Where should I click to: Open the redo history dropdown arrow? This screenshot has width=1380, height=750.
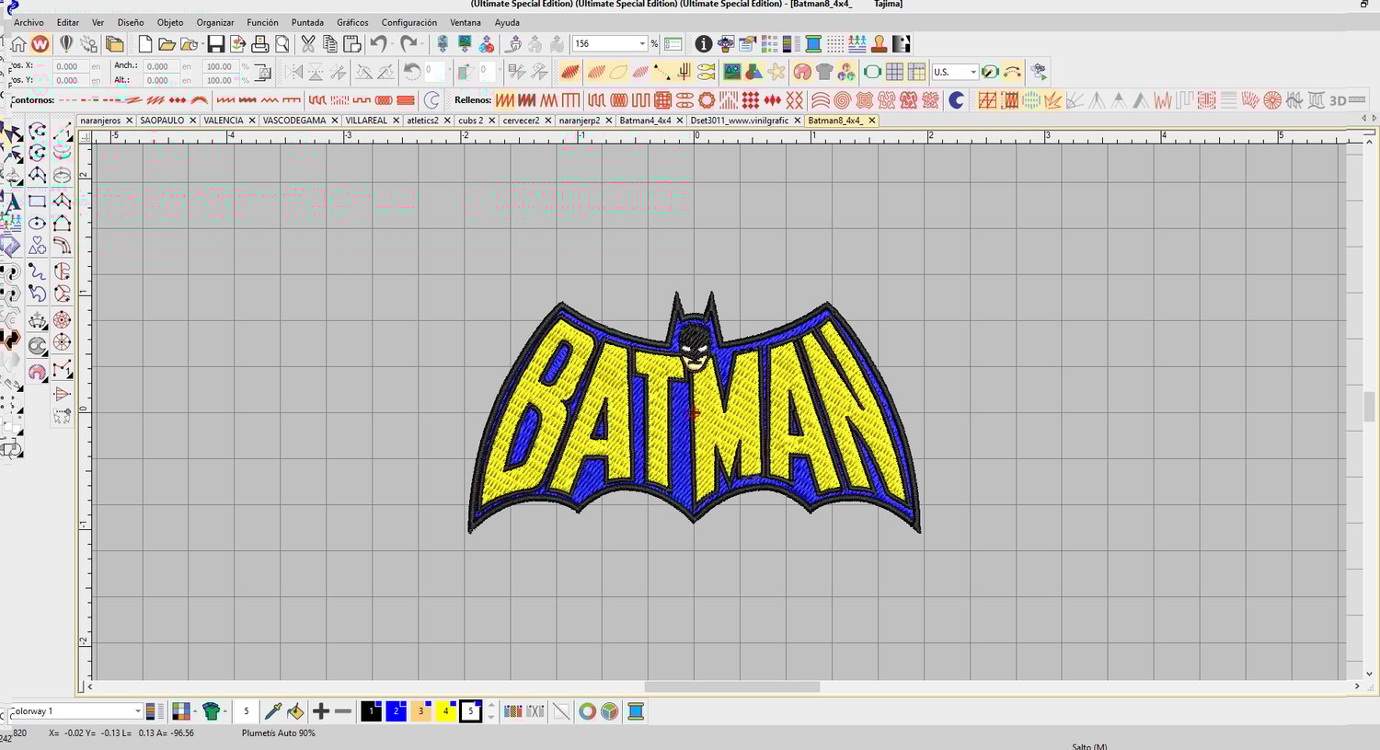point(420,43)
